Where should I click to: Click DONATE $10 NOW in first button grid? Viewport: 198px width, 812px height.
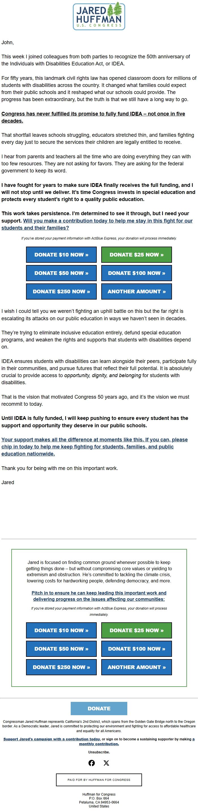(x=61, y=255)
